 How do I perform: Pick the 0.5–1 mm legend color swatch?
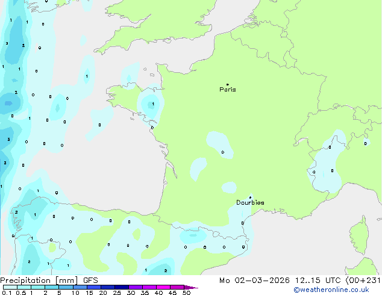point(24,287)
